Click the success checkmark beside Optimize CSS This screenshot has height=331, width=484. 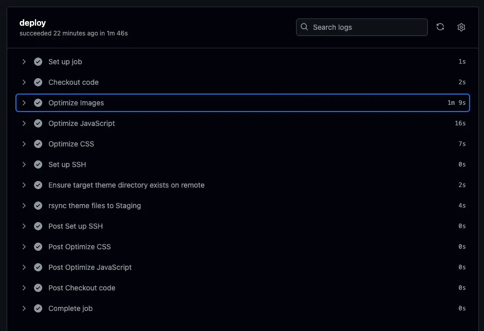(38, 144)
